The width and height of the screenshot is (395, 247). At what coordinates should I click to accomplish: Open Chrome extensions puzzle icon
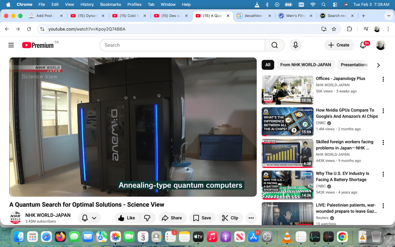(349, 29)
